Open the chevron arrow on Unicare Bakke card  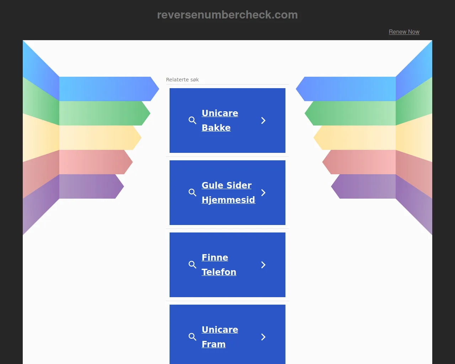click(263, 121)
